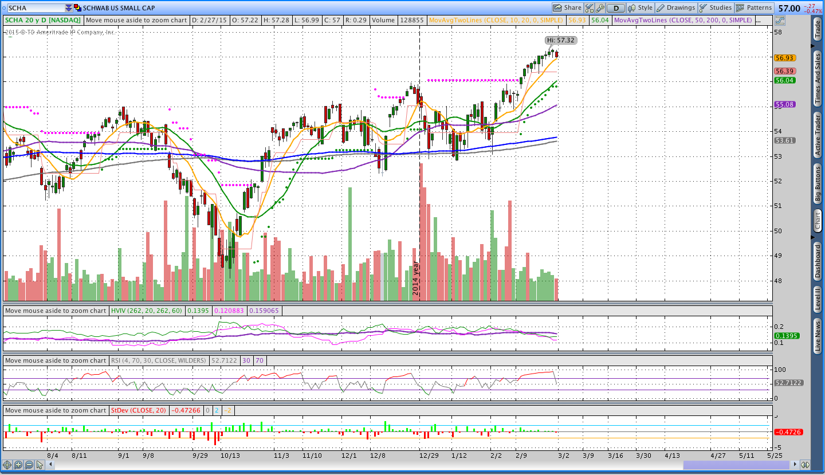Switch to Active Trader side tab
This screenshot has height=475, width=825.
818,135
